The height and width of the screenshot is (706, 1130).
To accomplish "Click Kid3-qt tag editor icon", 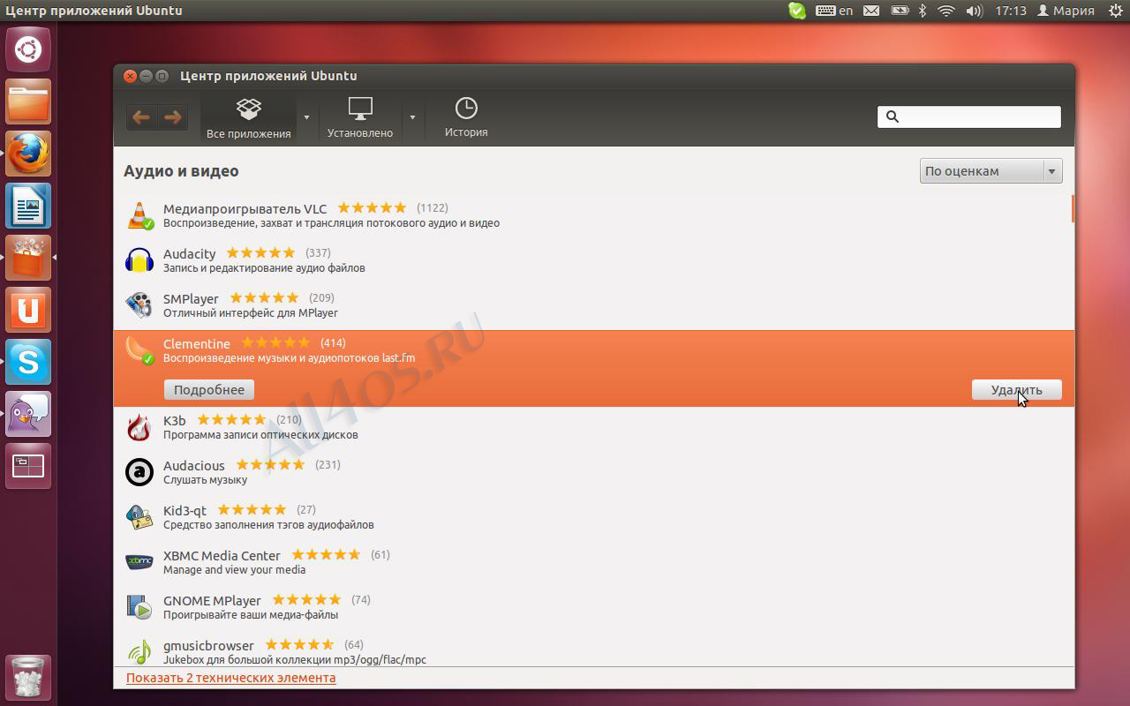I will [139, 517].
